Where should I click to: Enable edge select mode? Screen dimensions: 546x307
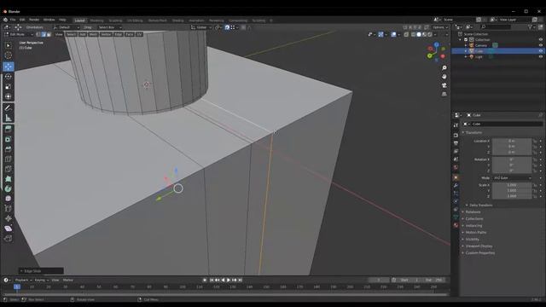[44, 34]
